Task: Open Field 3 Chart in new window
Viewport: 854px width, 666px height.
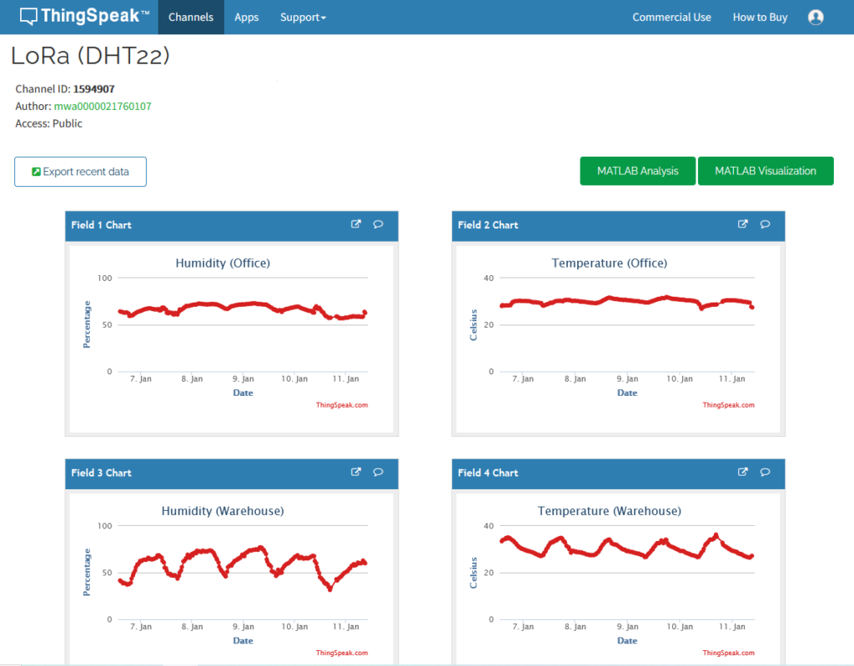Action: (356, 473)
